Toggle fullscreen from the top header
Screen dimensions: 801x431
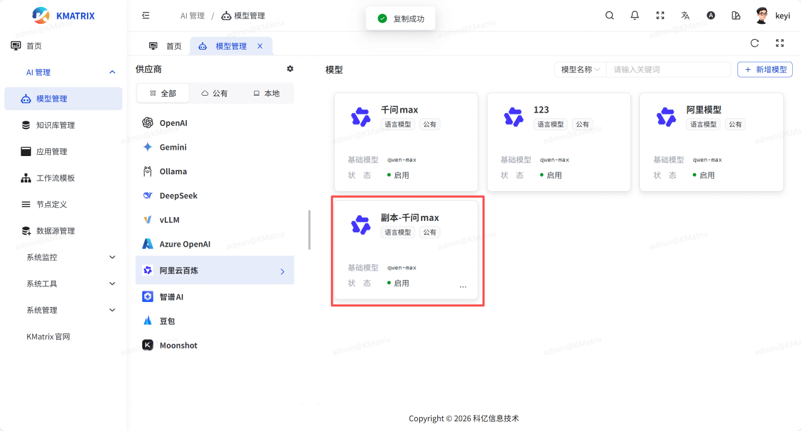pos(660,16)
